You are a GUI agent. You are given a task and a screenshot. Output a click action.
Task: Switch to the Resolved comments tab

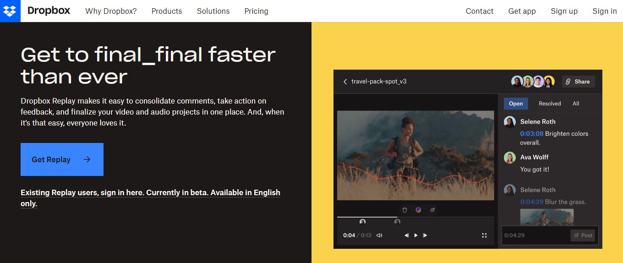pyautogui.click(x=550, y=104)
